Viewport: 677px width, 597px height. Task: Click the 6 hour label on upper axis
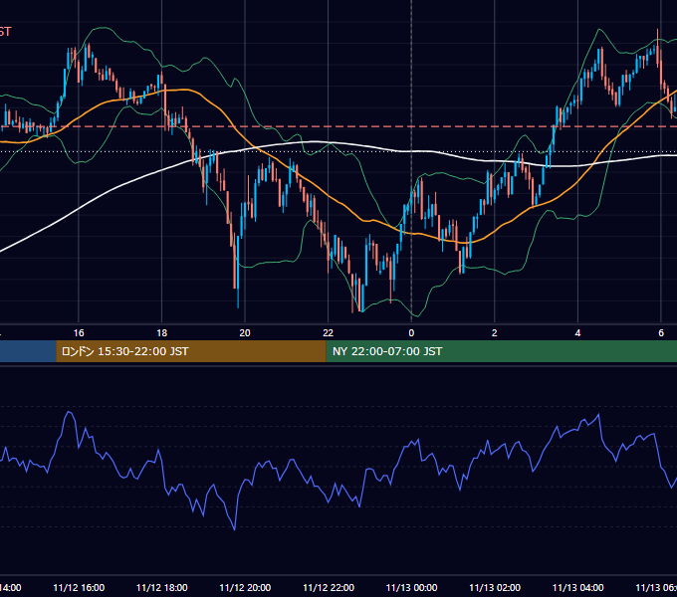coord(661,333)
